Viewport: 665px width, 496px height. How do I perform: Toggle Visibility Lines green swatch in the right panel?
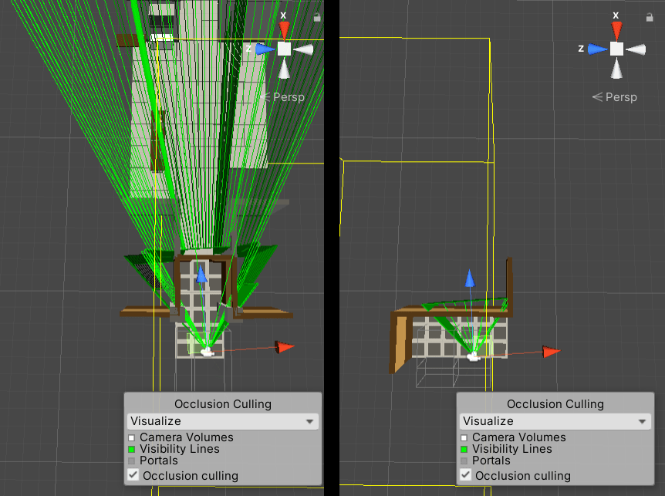click(x=464, y=449)
